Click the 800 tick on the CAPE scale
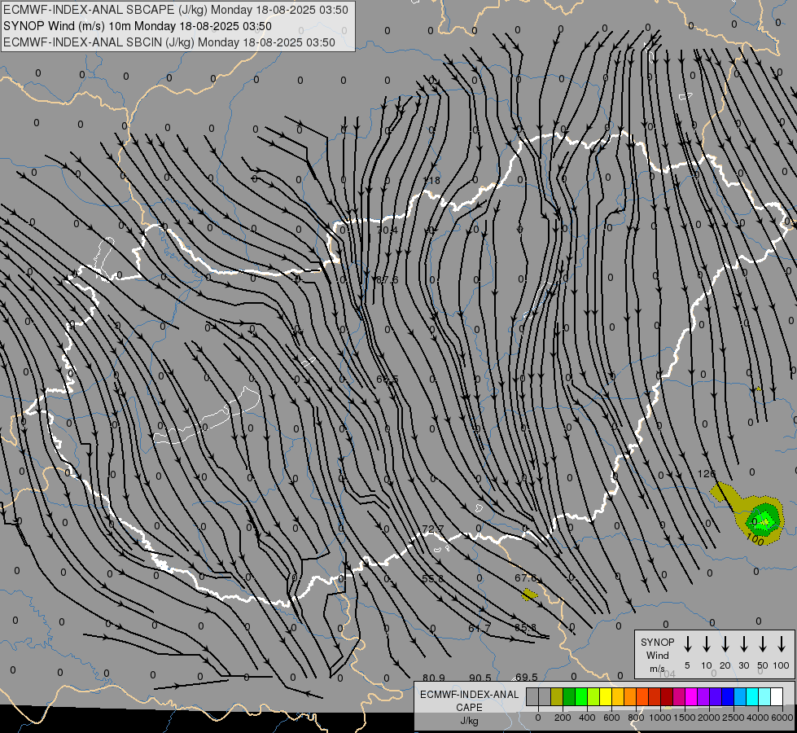The image size is (797, 733). (636, 718)
